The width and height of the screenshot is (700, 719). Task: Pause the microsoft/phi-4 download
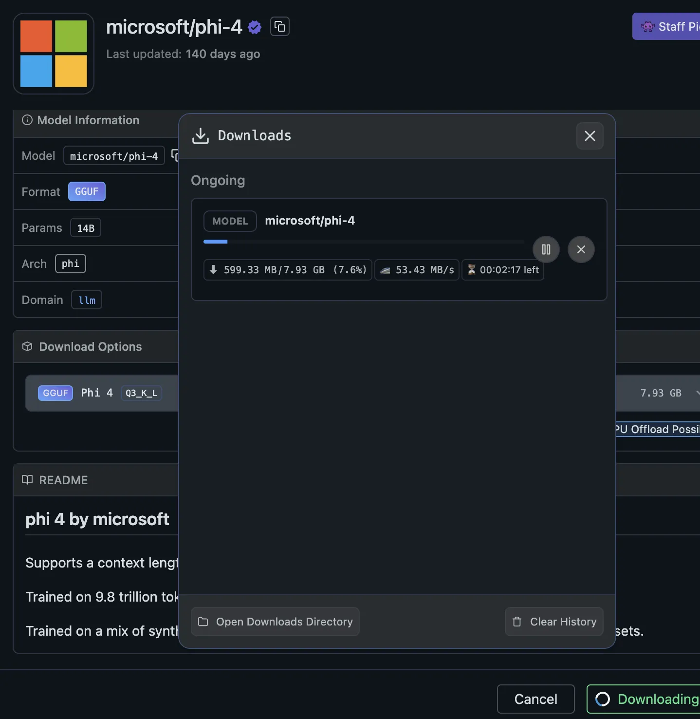[546, 249]
